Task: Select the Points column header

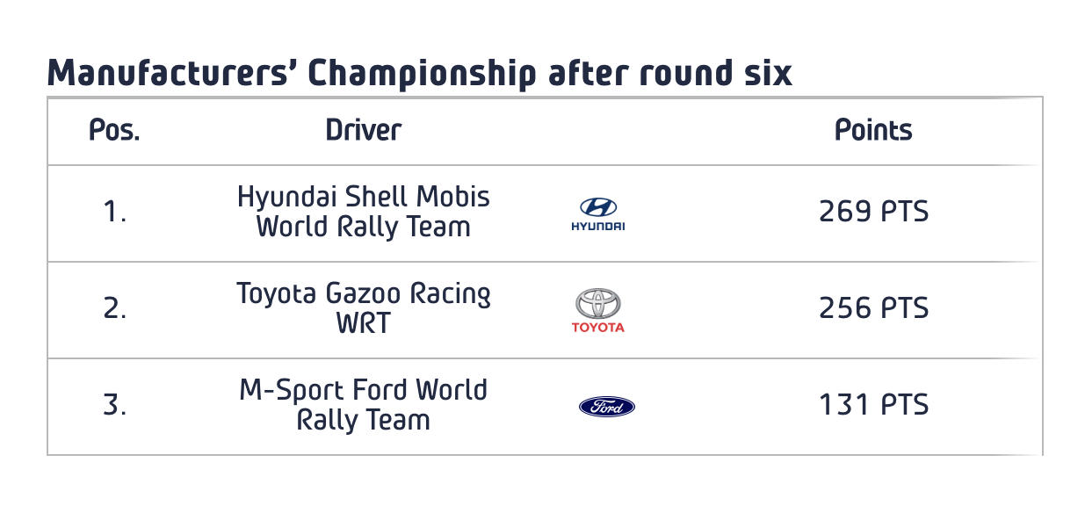Action: click(x=873, y=131)
